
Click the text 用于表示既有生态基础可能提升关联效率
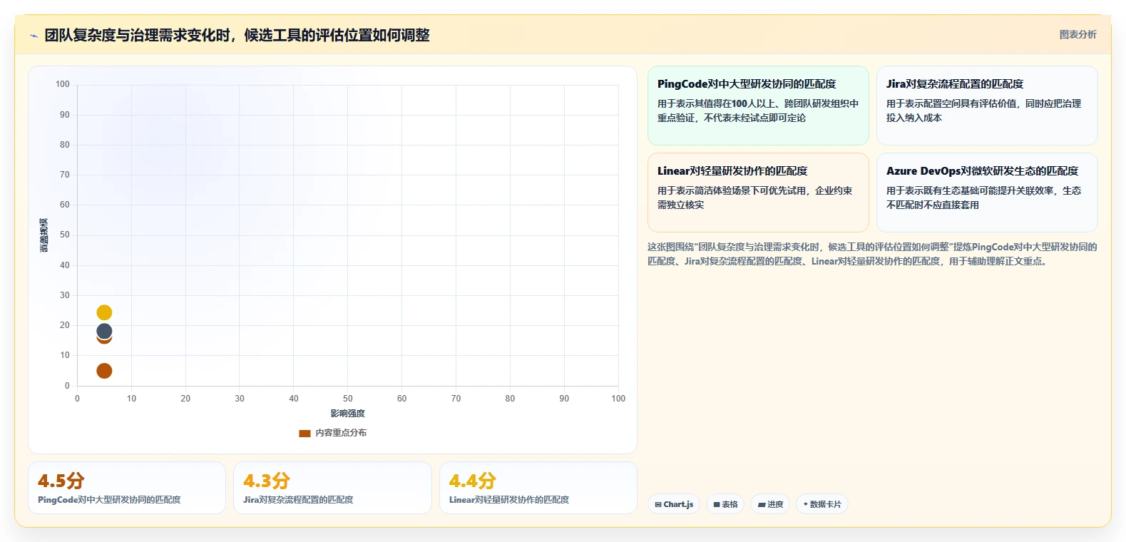pos(969,190)
